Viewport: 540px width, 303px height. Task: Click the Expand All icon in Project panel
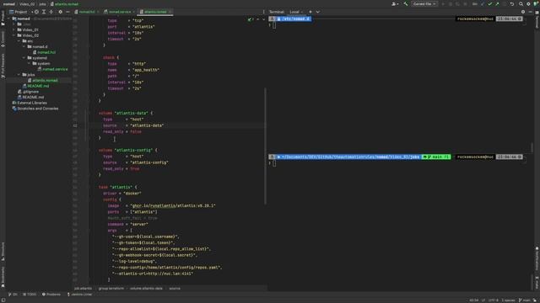point(44,12)
